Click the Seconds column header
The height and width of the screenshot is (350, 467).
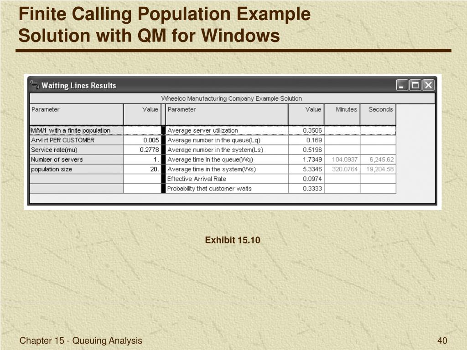pos(378,114)
